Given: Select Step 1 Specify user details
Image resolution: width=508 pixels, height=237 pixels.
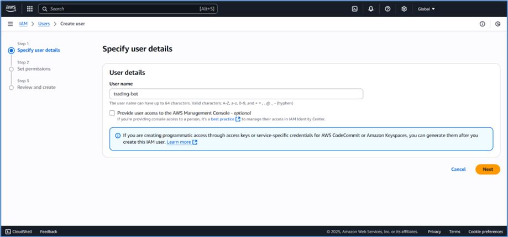Looking at the screenshot, I should click(38, 50).
